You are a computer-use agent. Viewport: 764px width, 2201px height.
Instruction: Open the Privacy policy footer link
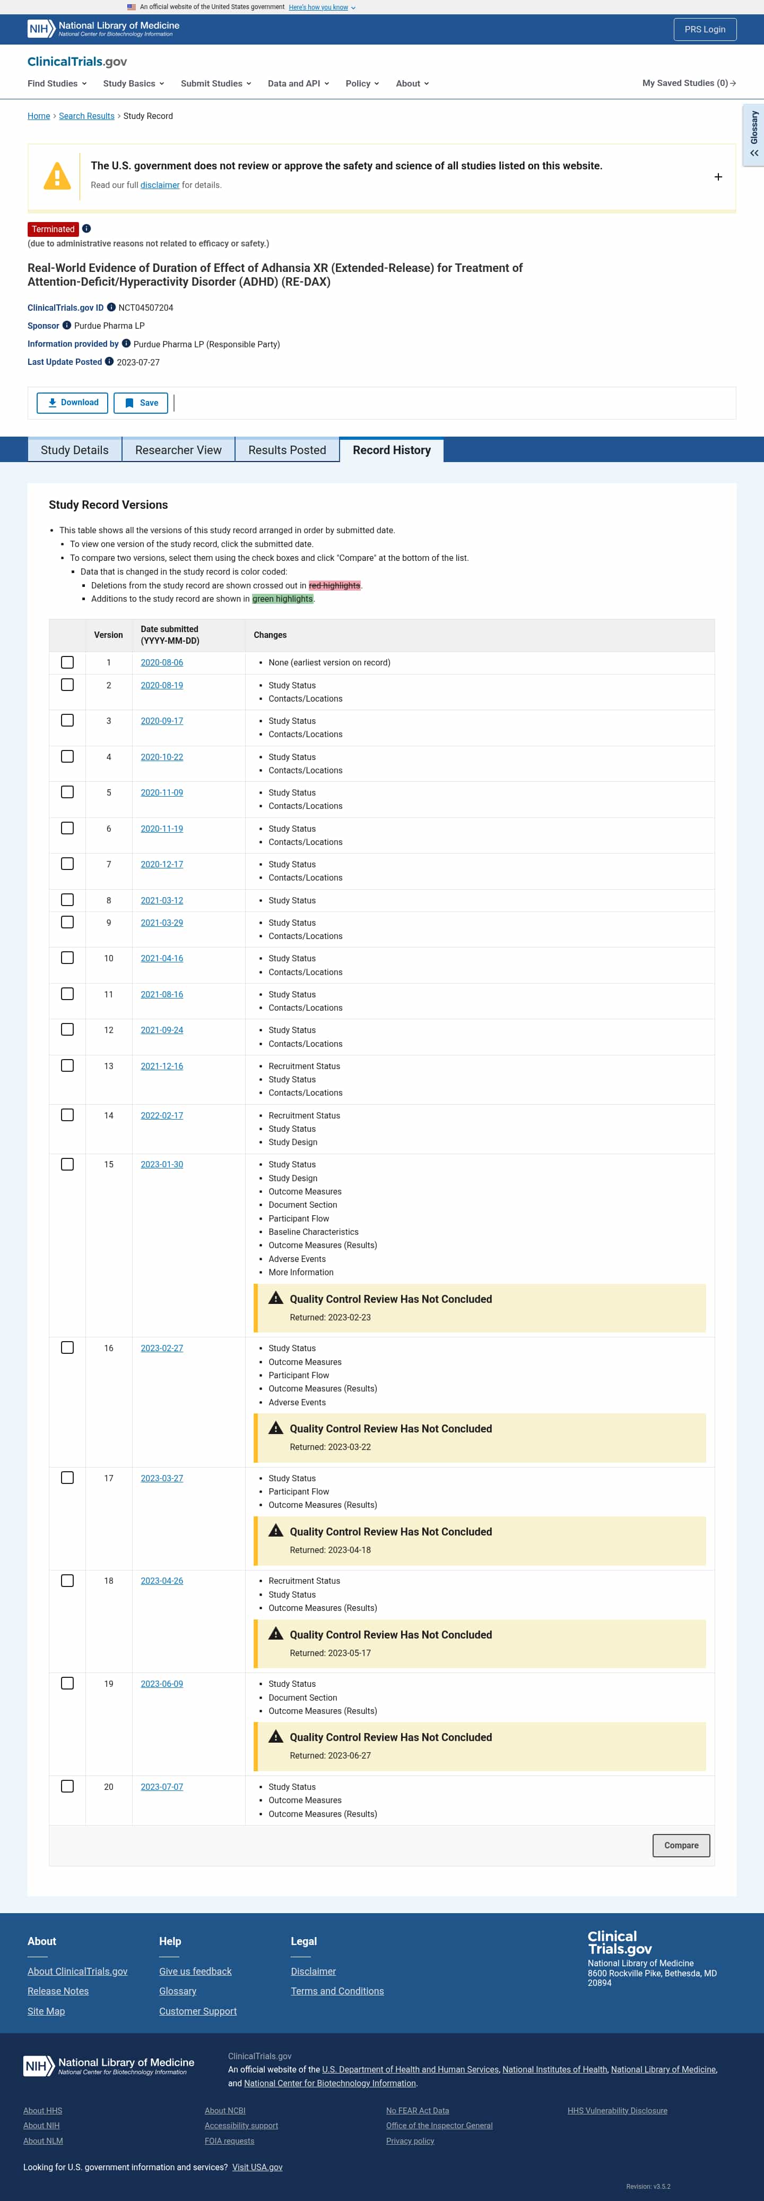(410, 2140)
